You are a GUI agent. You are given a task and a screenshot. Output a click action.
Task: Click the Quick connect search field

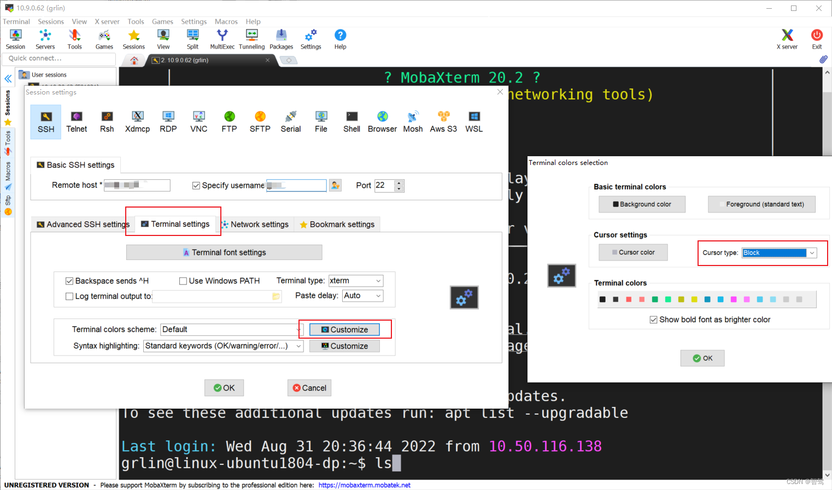tap(59, 58)
